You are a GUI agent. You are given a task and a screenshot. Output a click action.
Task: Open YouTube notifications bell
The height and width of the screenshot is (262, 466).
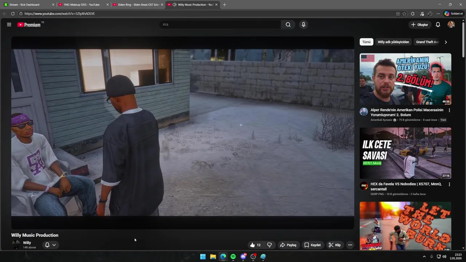click(x=438, y=25)
